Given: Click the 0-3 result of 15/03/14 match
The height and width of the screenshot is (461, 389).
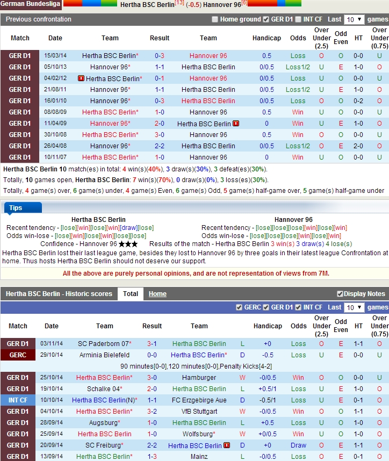Looking at the screenshot, I should [160, 55].
